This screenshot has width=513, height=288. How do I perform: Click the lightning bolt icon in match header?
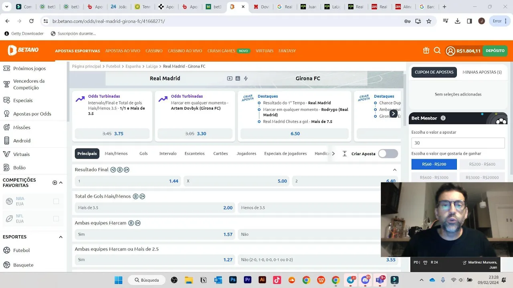[x=246, y=78]
